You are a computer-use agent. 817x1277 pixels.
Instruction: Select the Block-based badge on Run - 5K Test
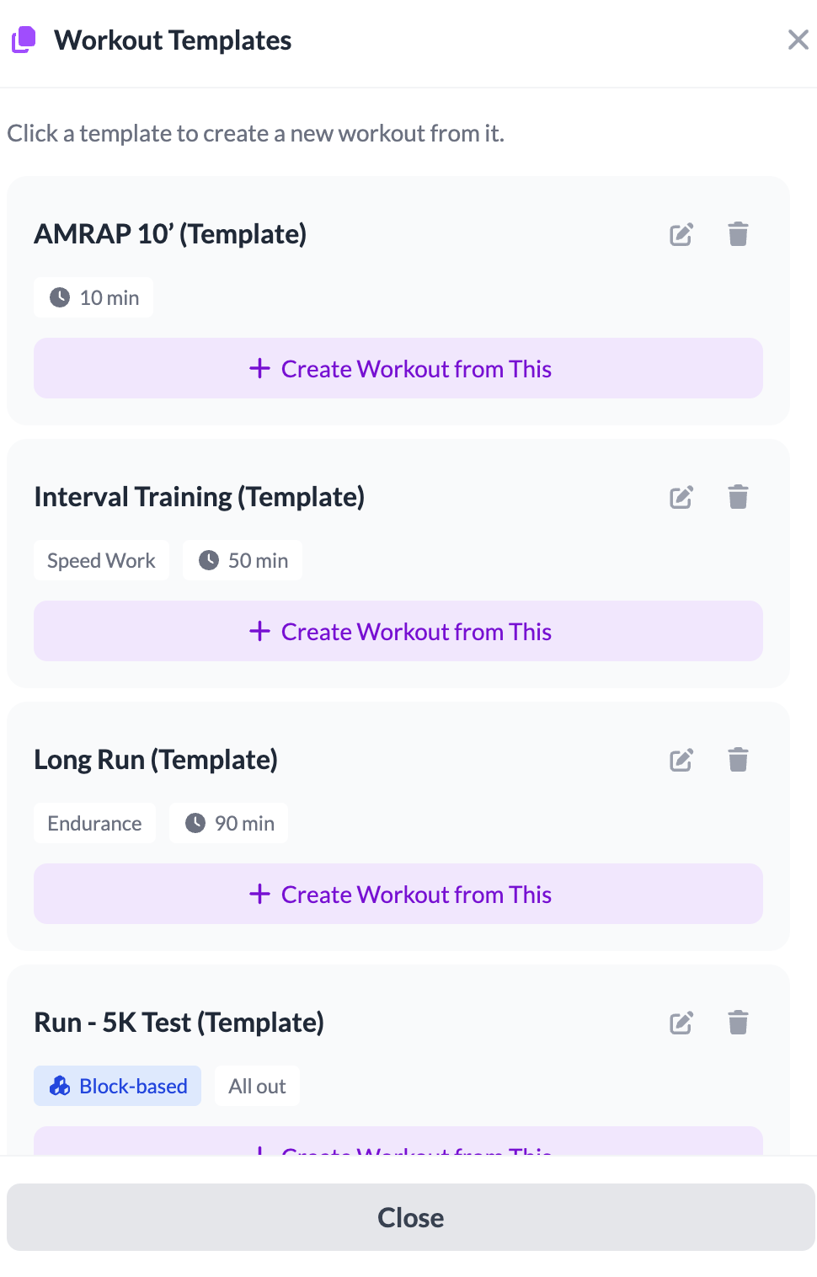tap(117, 1086)
